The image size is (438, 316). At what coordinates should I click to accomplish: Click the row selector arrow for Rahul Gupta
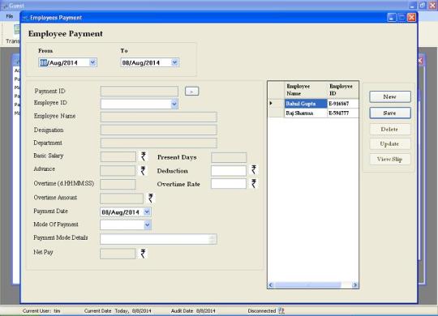click(276, 104)
